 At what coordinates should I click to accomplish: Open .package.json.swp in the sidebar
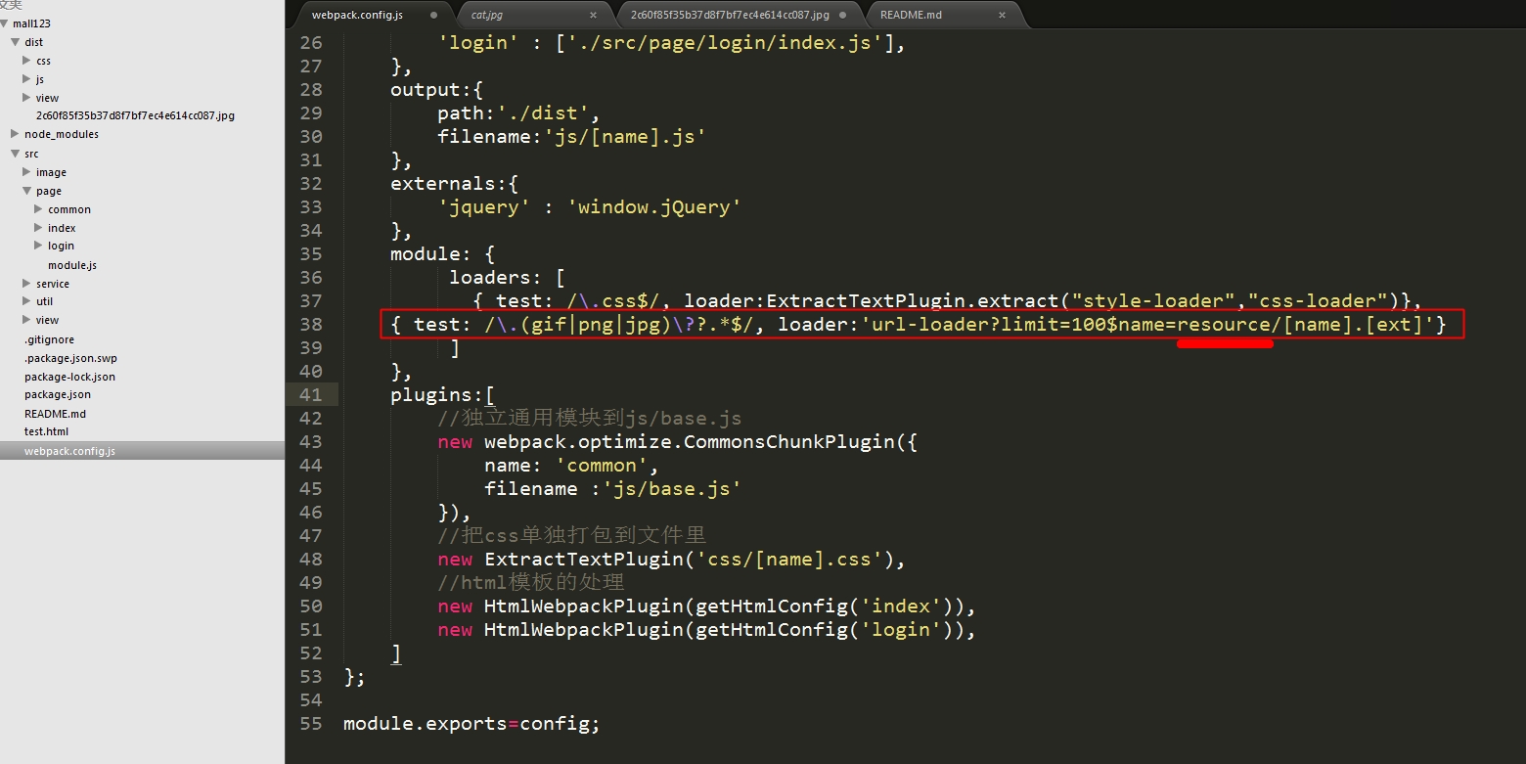70,358
